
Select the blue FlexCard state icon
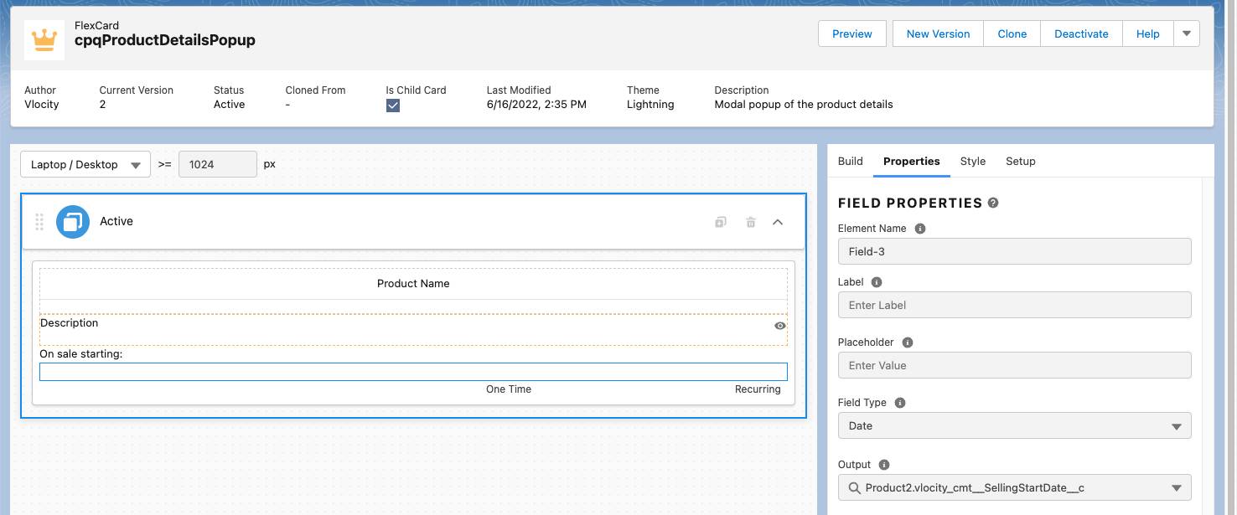click(72, 221)
